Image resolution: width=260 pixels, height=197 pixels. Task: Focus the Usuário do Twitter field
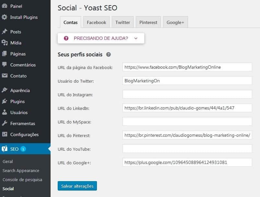(x=187, y=81)
